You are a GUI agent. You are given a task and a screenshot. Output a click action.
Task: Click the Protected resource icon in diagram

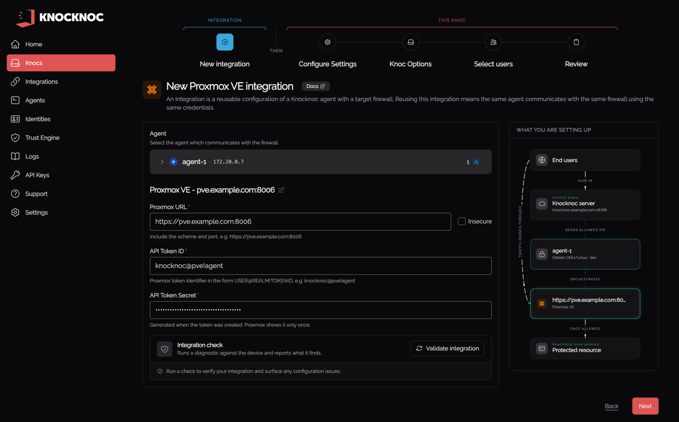point(542,348)
